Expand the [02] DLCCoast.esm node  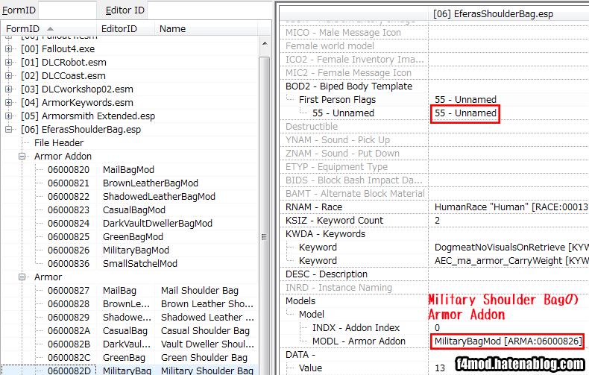pos(9,76)
